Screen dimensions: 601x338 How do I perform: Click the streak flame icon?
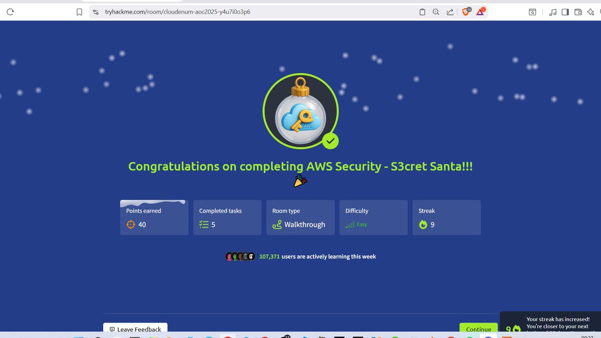click(x=423, y=224)
